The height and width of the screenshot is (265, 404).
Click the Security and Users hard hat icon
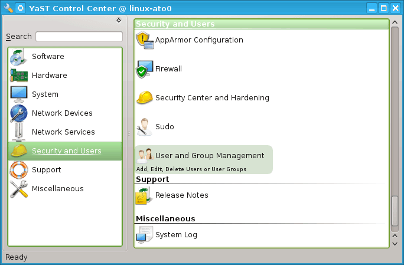pos(19,151)
